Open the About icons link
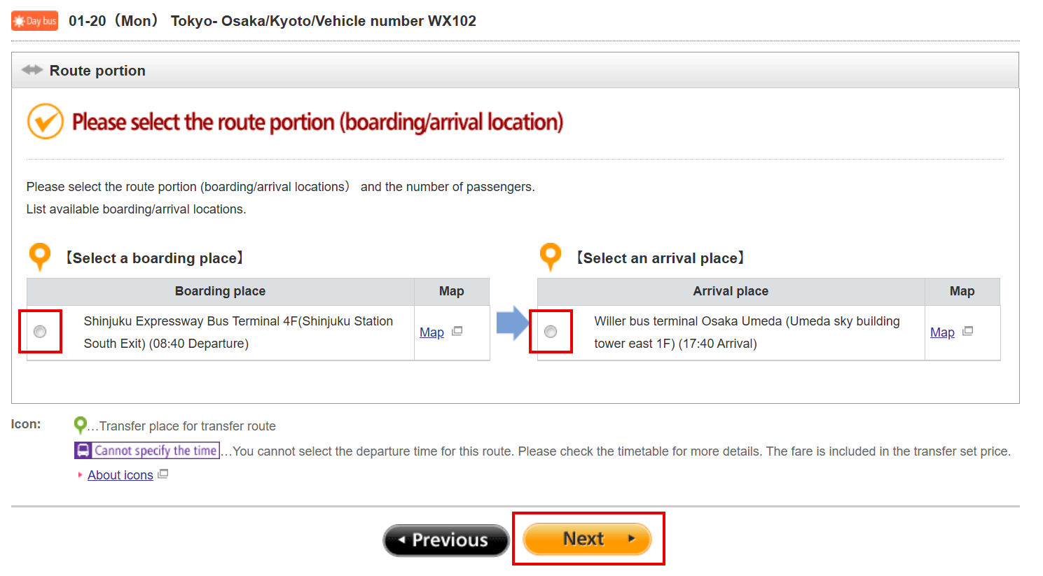This screenshot has width=1043, height=576. pyautogui.click(x=120, y=475)
